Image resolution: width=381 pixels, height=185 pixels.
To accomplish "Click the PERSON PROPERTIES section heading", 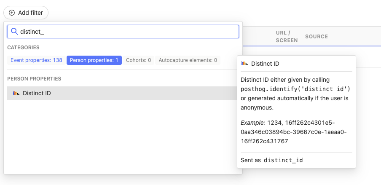I will tap(34, 78).
